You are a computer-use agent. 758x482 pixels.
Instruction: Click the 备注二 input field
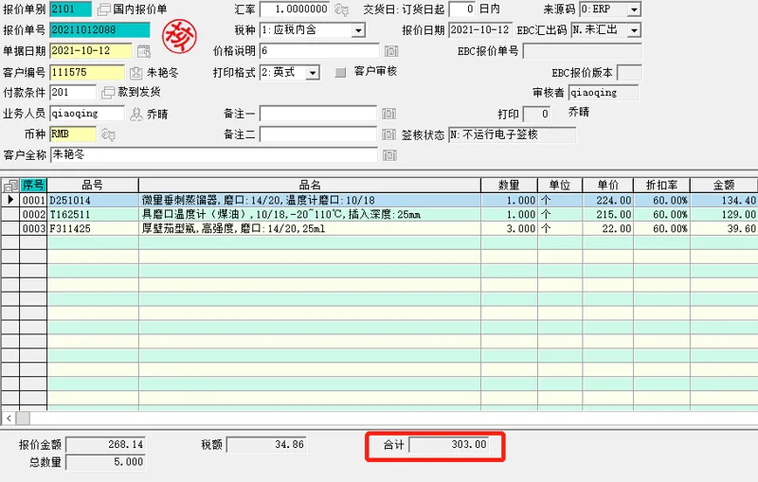click(318, 134)
